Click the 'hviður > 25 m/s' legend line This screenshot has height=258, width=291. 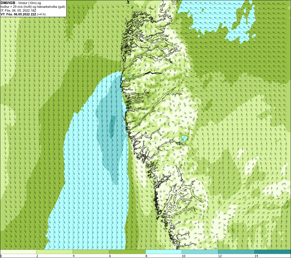pos(33,7)
